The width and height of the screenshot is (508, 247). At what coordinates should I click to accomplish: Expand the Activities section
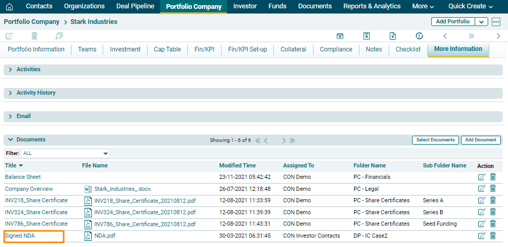(x=10, y=70)
